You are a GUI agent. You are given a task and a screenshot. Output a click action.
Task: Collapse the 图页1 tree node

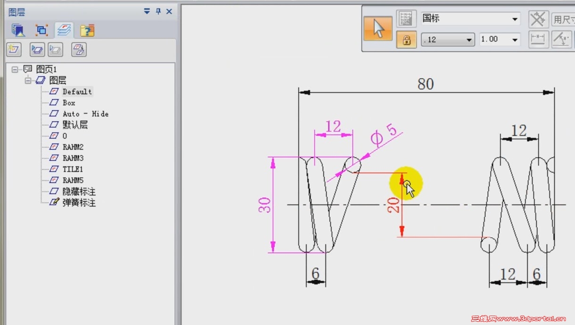point(15,69)
